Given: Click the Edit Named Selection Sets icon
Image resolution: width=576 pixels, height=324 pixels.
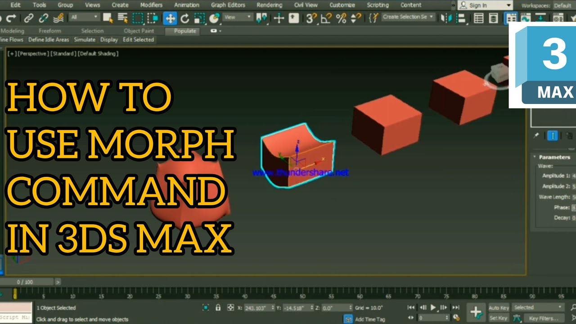Looking at the screenshot, I should 373,18.
